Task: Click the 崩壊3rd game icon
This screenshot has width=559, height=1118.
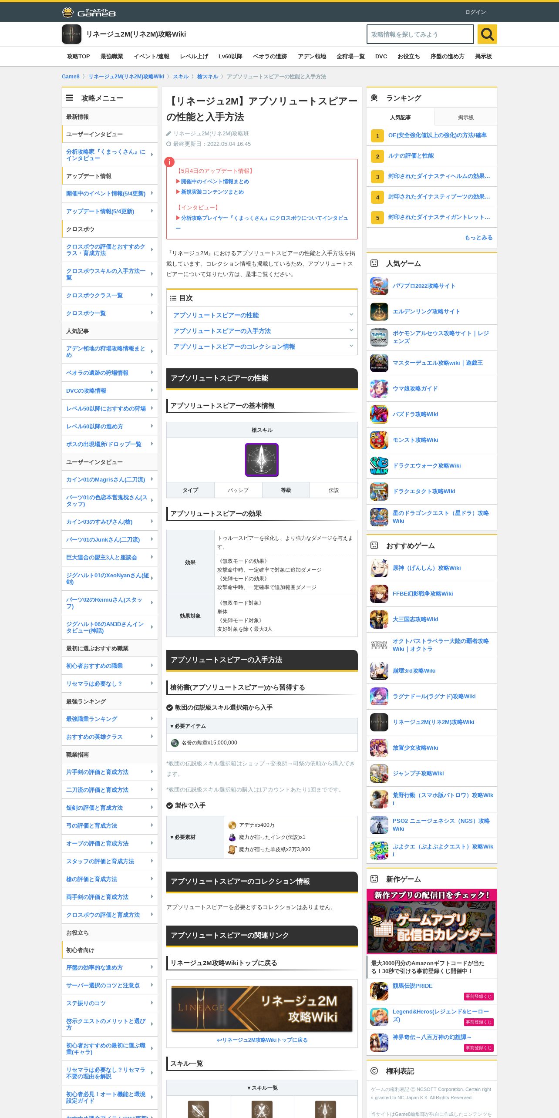Action: pos(379,671)
